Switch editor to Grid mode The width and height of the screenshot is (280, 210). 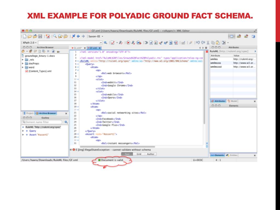[x=139, y=154]
